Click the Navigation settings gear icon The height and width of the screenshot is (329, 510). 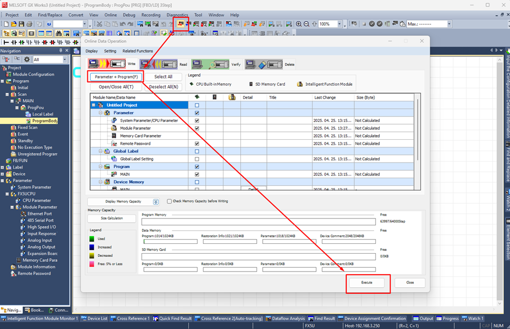coord(27,59)
